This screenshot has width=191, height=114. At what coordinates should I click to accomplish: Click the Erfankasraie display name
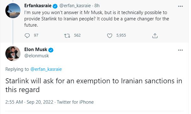(38, 6)
